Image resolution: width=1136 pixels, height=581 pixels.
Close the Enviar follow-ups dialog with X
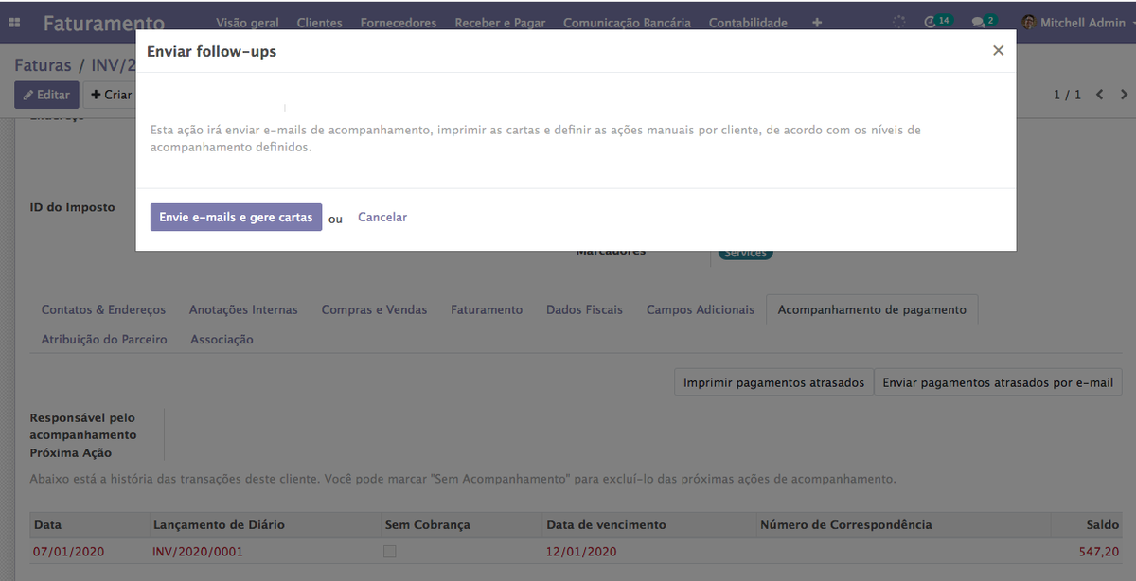coord(998,51)
